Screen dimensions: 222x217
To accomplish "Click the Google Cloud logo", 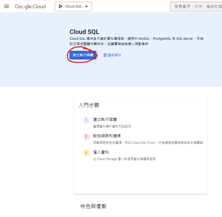I will click(x=30, y=7).
